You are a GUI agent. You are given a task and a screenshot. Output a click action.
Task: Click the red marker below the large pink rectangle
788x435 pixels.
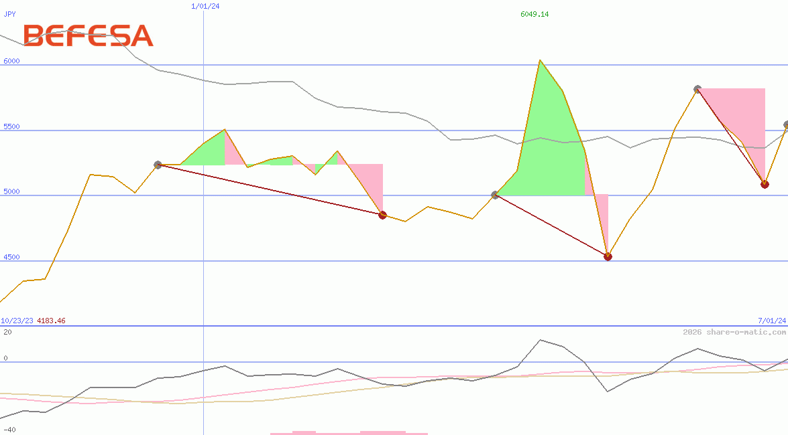765,185
